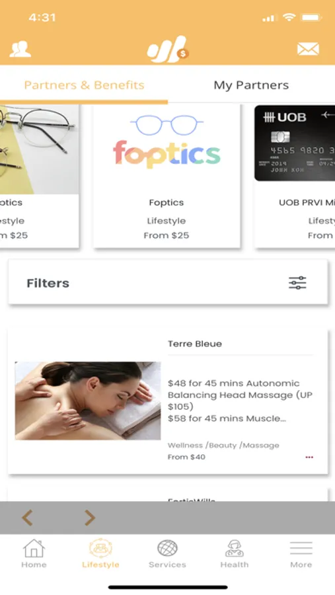
Task: Open the Terre Bleue title link
Action: pos(195,344)
